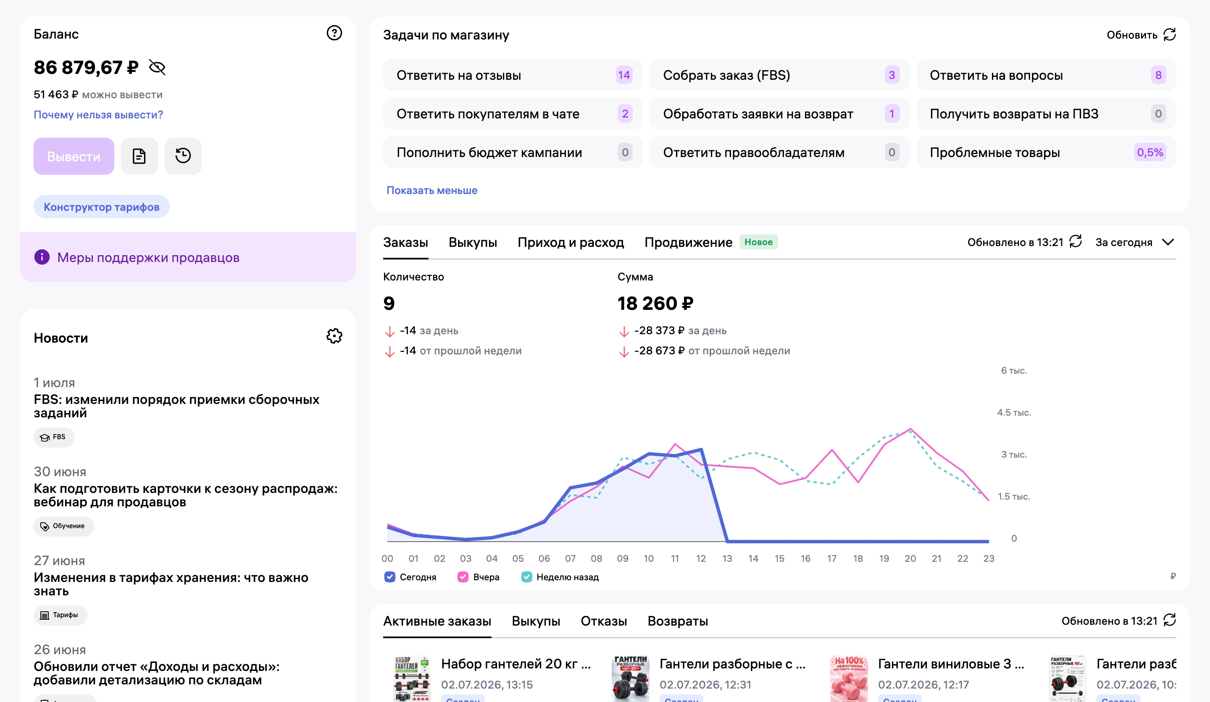Screen dimensions: 1210x702
Task: Refresh the active orders list icon
Action: [1170, 620]
